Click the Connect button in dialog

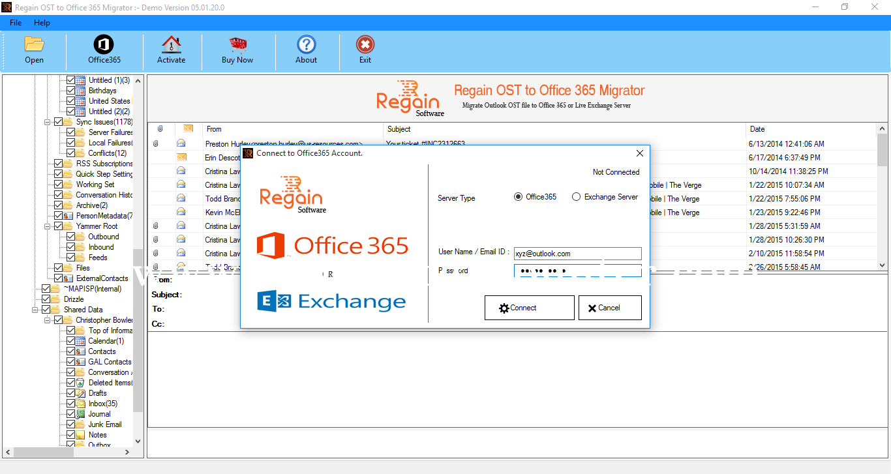pyautogui.click(x=530, y=308)
